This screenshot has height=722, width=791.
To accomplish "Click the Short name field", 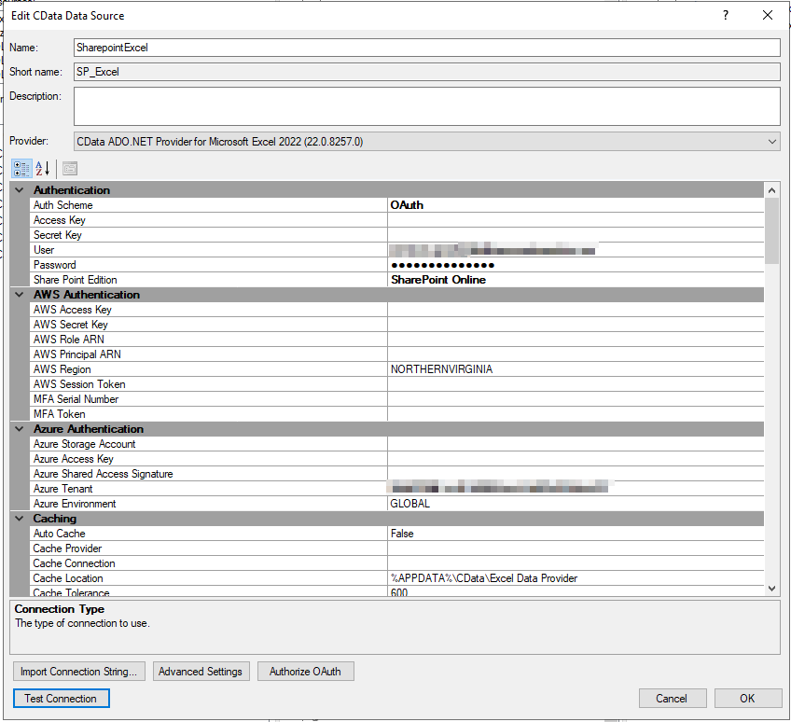I will (427, 72).
